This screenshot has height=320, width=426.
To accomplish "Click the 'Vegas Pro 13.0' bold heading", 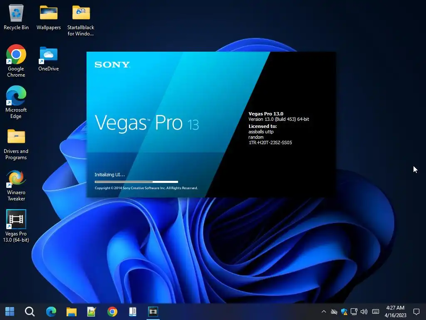I will pos(266,114).
